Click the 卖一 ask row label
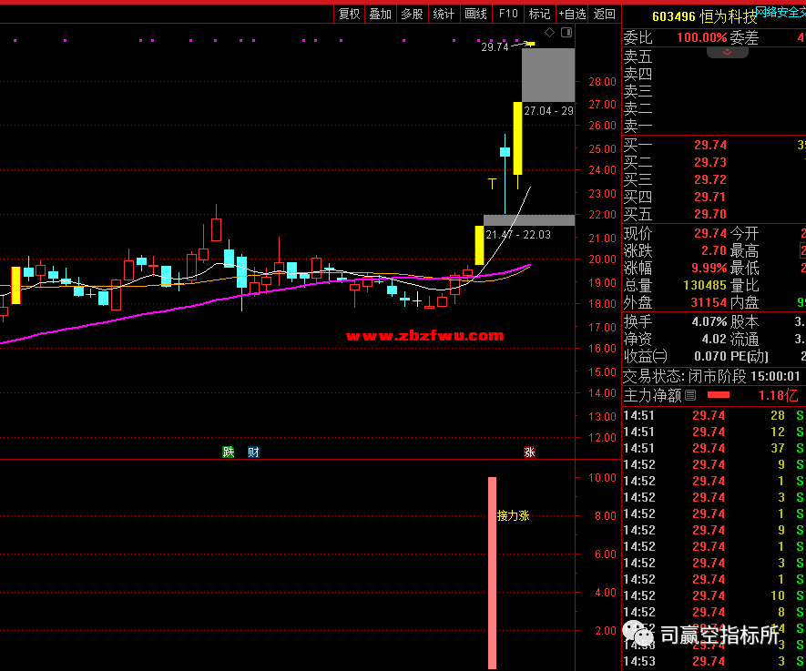The height and width of the screenshot is (671, 806). [638, 126]
